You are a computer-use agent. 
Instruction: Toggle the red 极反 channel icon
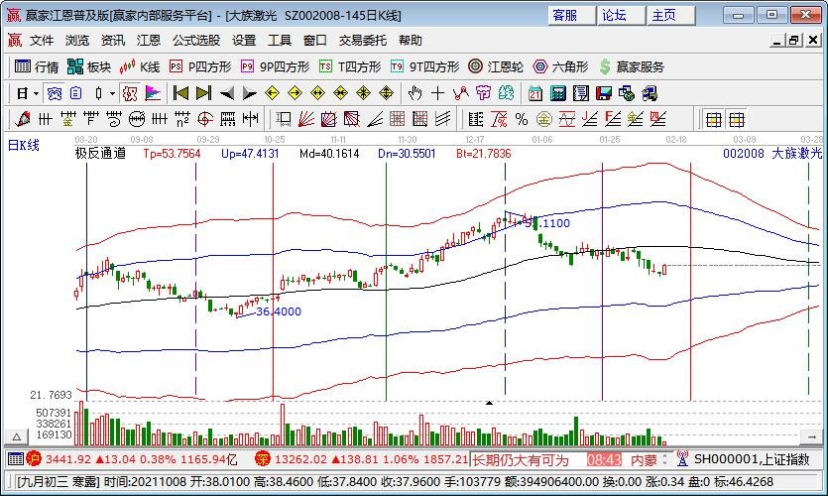click(130, 94)
